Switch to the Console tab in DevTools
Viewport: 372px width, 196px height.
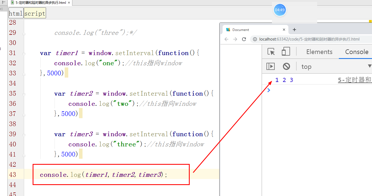pos(357,52)
